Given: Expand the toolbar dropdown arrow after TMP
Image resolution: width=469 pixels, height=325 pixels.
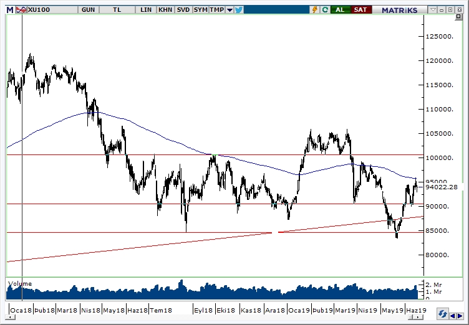Looking at the screenshot, I should (230, 10).
